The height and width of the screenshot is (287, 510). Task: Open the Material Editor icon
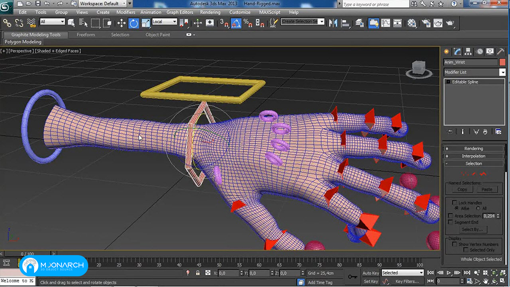(x=412, y=23)
